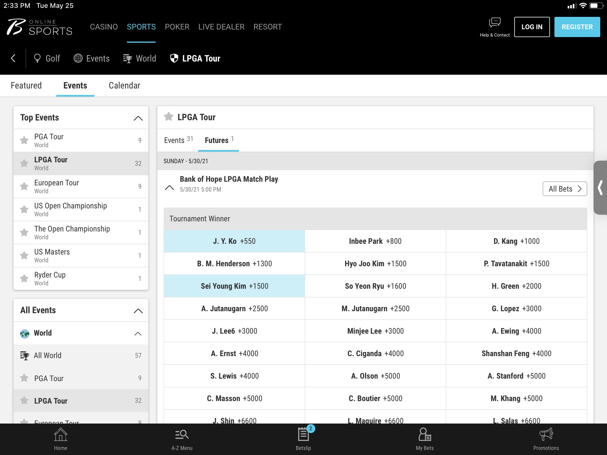Expand the side panel handle on right edge
607x455 pixels.
pyautogui.click(x=600, y=188)
